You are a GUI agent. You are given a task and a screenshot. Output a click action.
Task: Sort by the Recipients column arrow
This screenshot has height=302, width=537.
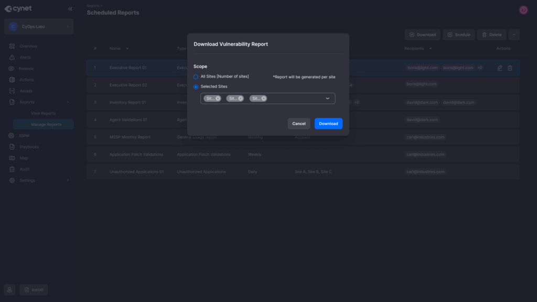point(431,49)
